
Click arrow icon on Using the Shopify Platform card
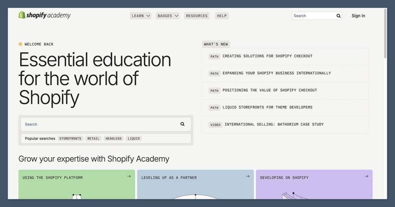pos(129,177)
